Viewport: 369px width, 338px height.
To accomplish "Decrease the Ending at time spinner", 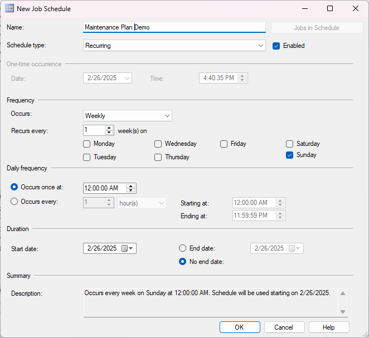I will 280,218.
